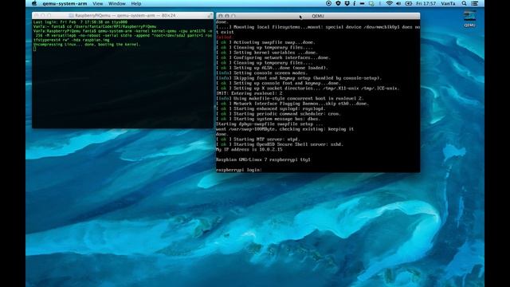This screenshot has width=510, height=287.
Task: Click the terminal window fullscreen arrows icon
Action: pos(210,15)
